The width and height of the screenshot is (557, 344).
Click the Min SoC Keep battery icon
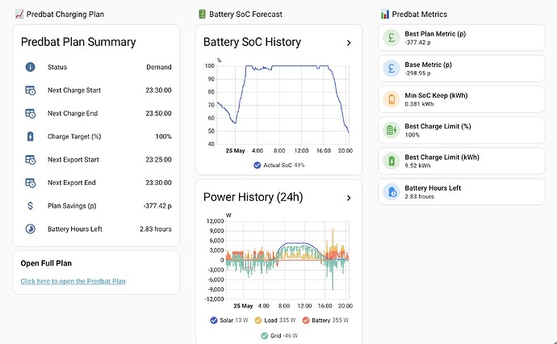(392, 99)
